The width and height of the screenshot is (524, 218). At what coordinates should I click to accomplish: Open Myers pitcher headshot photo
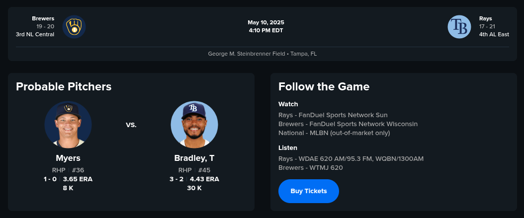coord(68,125)
